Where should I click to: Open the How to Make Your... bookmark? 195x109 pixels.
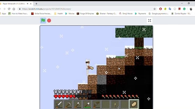(x=18, y=14)
